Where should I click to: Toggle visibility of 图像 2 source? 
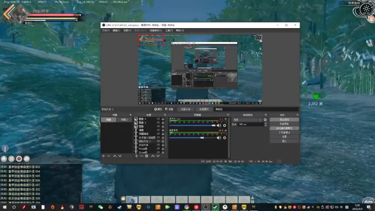pyautogui.click(x=158, y=122)
